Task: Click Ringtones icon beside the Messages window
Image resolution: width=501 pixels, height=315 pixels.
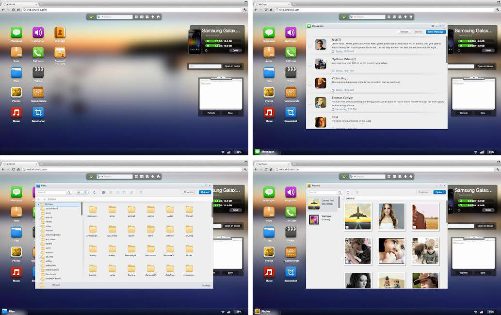Action: click(x=291, y=33)
